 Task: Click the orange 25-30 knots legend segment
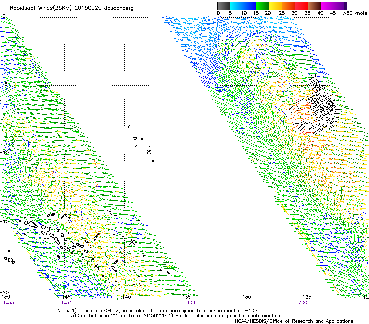click(x=288, y=6)
